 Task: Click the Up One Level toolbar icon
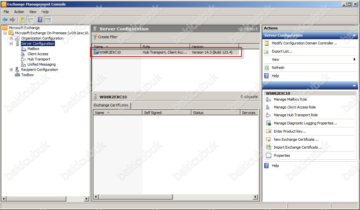[23, 20]
